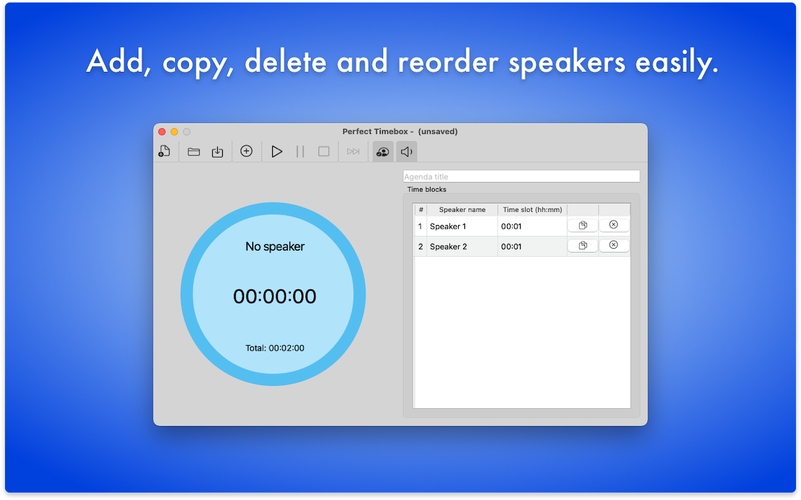Screen dimensions: 801x500
Task: Click the Agenda title text field
Action: [x=521, y=177]
